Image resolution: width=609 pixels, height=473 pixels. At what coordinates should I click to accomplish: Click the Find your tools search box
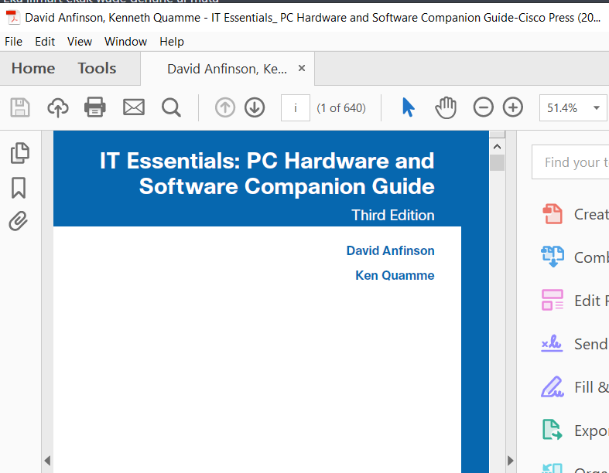570,162
